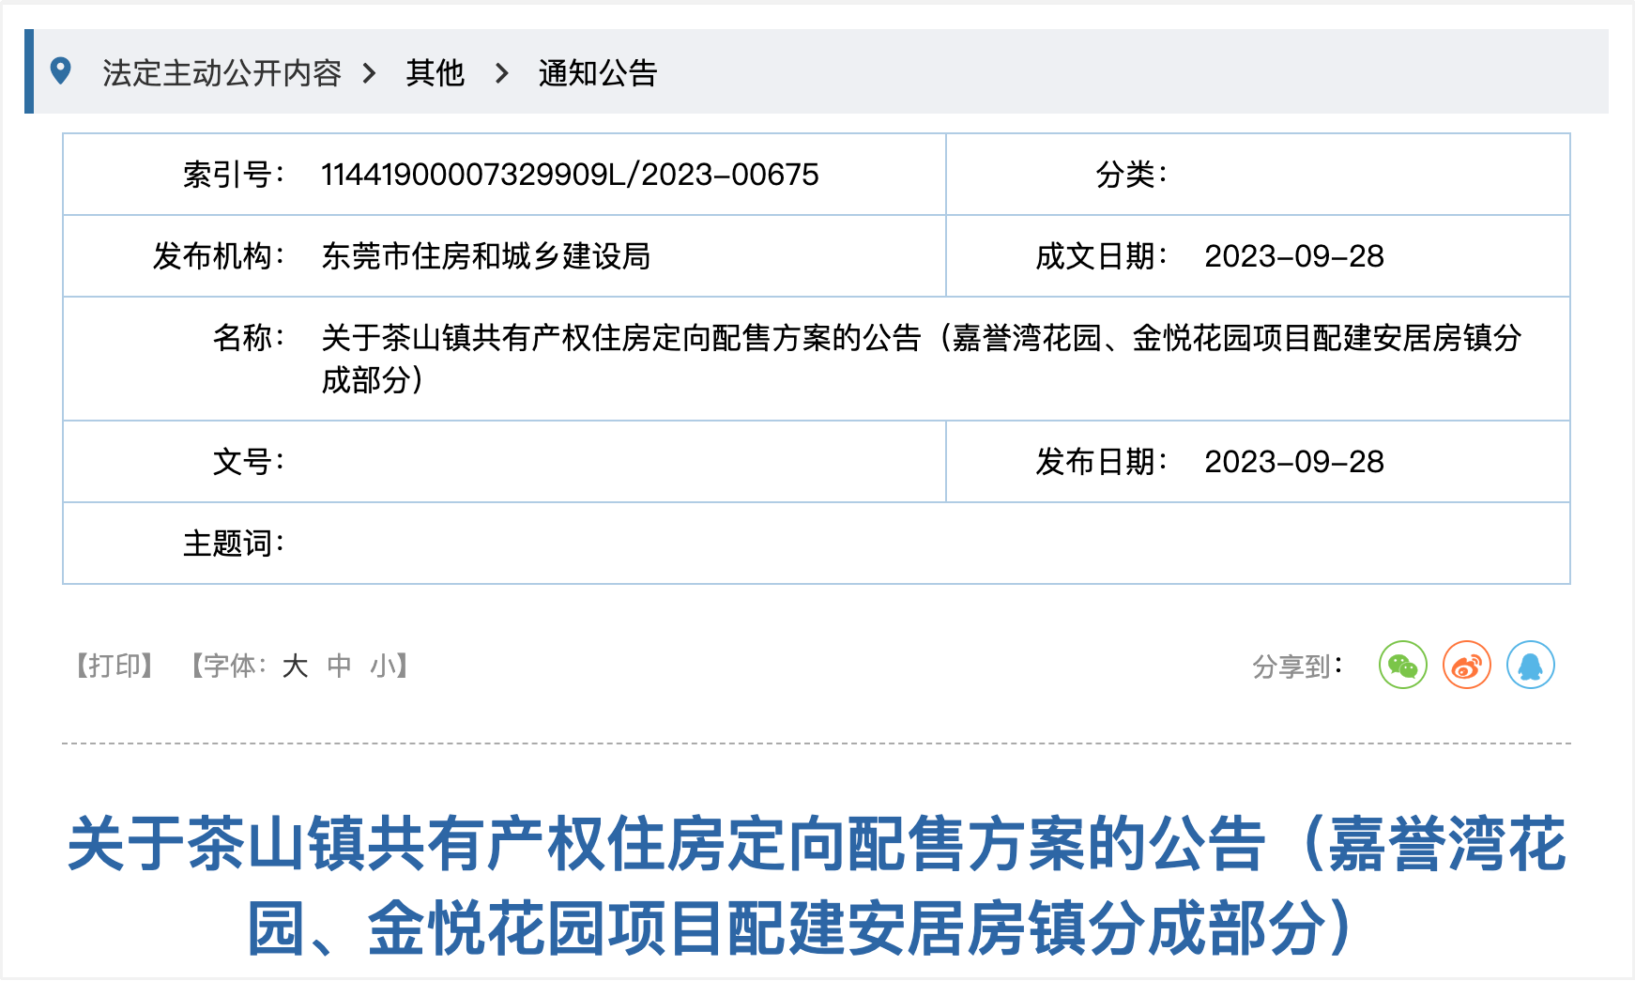Share to QQ via blue penguin icon

(1531, 666)
